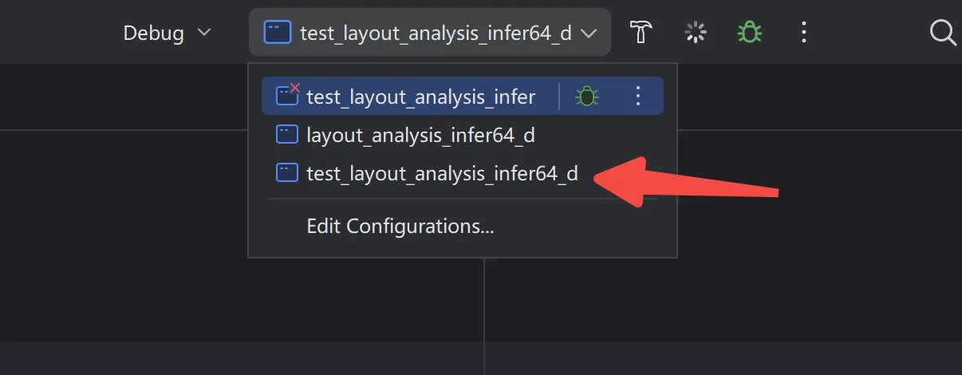962x375 pixels.
Task: Open Edit Configurations... dialog
Action: (x=400, y=226)
